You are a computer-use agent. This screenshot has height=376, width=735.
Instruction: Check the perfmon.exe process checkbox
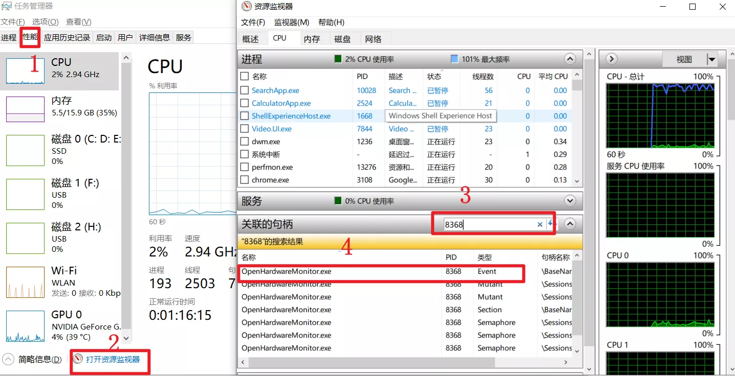(x=244, y=167)
